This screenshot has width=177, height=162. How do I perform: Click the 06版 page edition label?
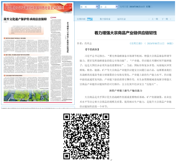tap(170, 44)
